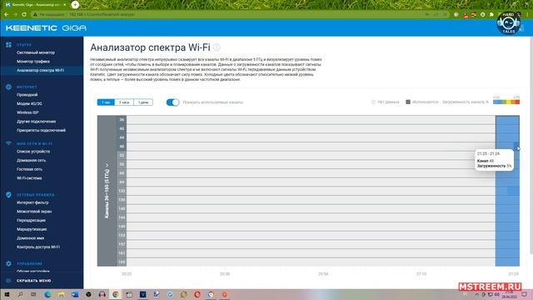Show hidden system tray icons
The height and width of the screenshot is (300, 533).
(x=476, y=294)
